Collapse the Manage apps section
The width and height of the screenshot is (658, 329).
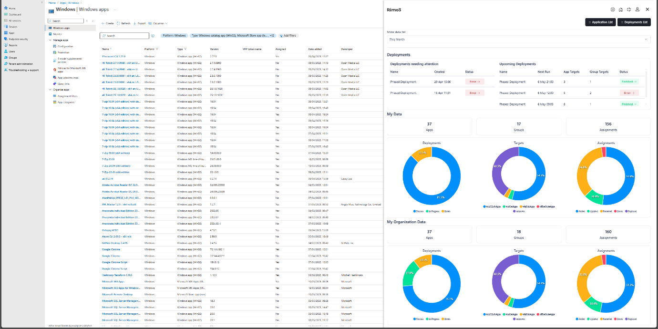(x=50, y=40)
